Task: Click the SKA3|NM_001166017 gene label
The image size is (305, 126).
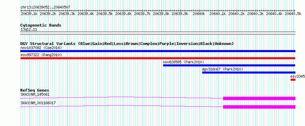Action: [x=38, y=103]
